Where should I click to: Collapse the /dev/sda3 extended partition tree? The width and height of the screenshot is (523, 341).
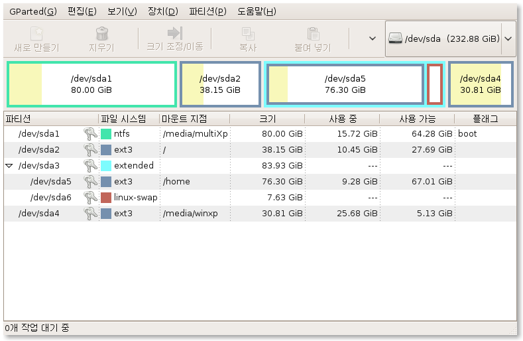[x=9, y=166]
